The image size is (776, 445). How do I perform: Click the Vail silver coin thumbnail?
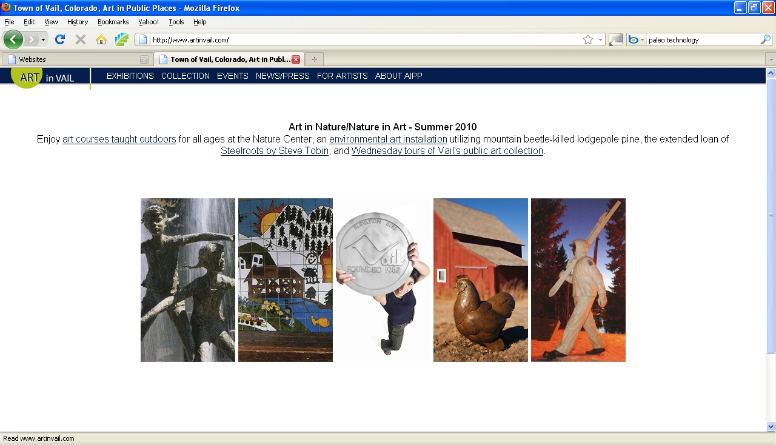[x=383, y=280]
